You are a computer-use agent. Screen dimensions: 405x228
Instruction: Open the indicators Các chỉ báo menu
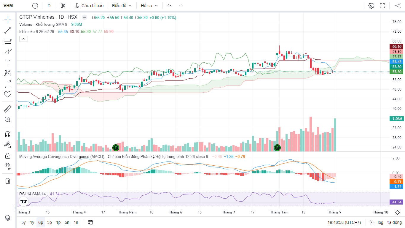89,6
